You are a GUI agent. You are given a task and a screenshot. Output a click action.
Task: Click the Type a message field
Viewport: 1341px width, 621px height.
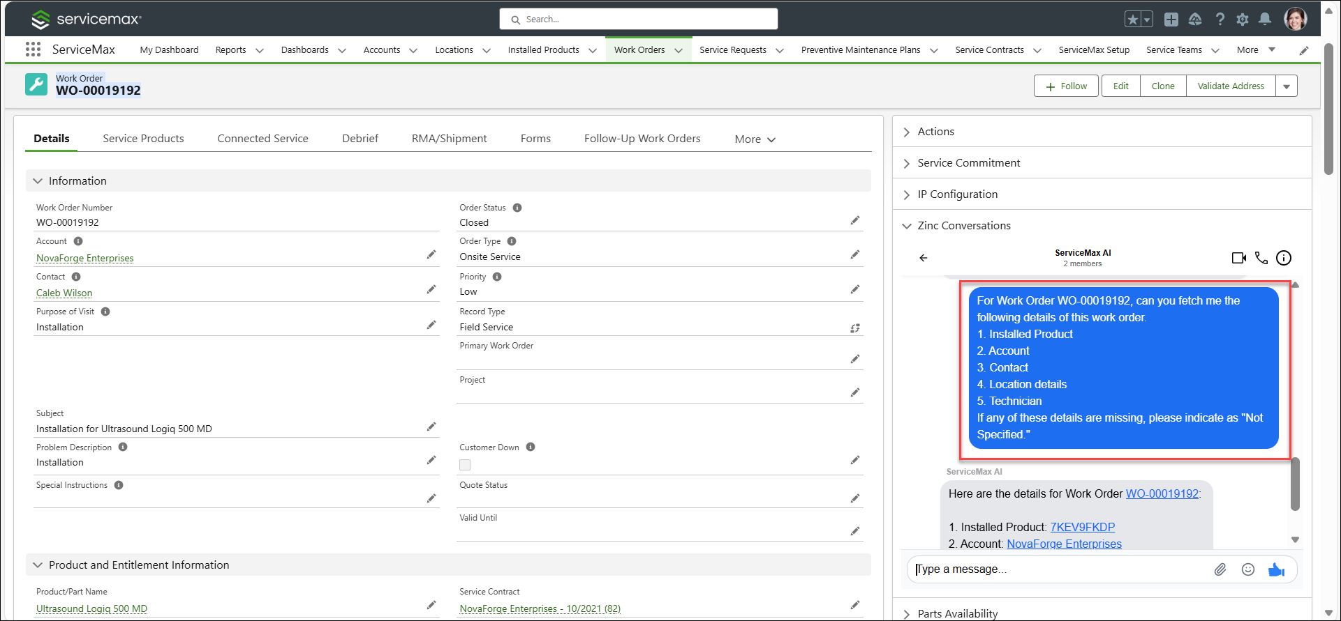1061,569
